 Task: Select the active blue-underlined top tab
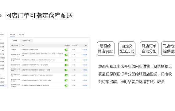pos(12,35)
